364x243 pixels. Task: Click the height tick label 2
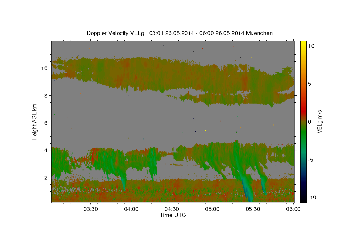[x=46, y=177]
